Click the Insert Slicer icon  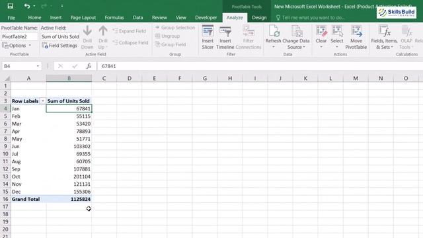point(208,31)
